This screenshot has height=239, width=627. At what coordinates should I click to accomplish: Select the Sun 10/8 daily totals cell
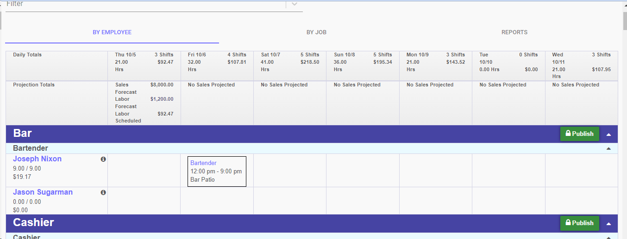tap(363, 66)
